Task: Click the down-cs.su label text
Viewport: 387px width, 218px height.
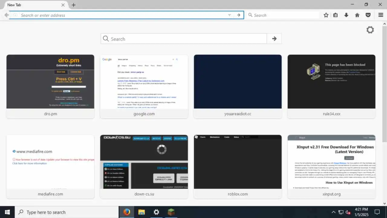Action: [x=144, y=194]
